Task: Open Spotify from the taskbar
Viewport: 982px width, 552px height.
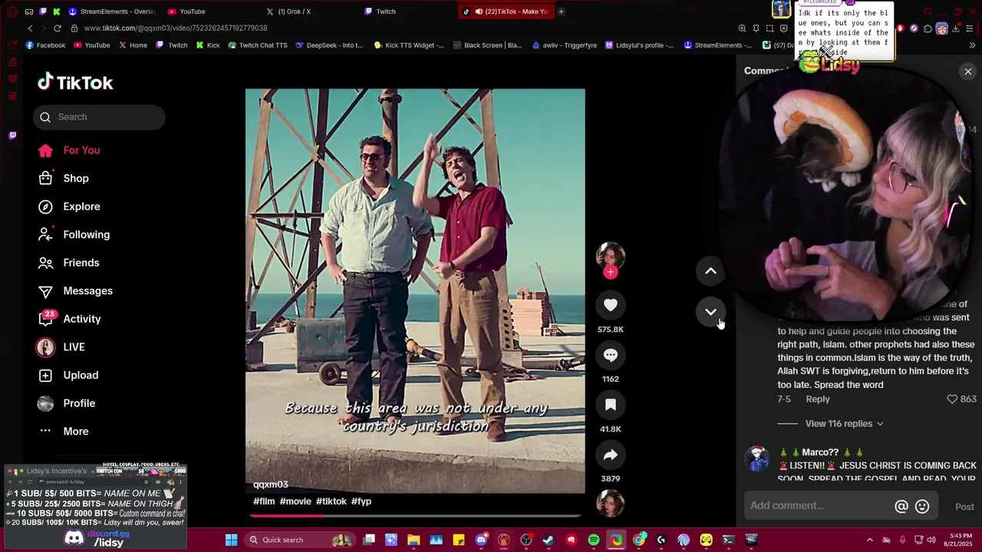Action: [593, 540]
